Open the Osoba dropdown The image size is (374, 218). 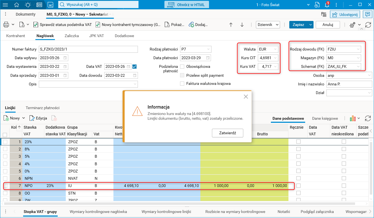[369, 75]
